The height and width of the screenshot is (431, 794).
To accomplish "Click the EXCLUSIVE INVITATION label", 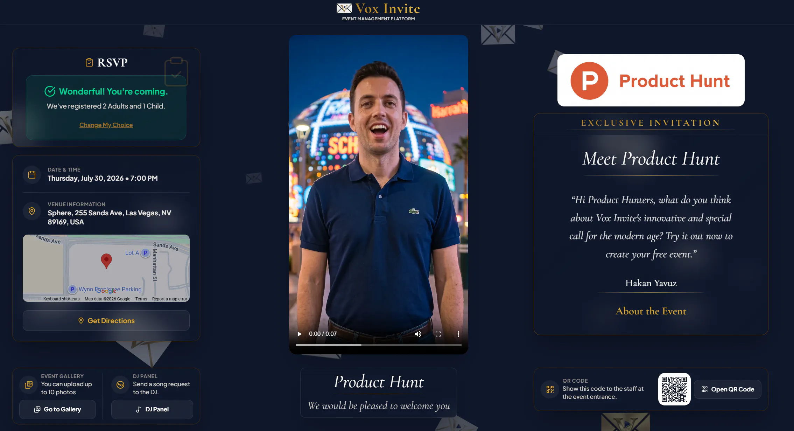I will [651, 123].
